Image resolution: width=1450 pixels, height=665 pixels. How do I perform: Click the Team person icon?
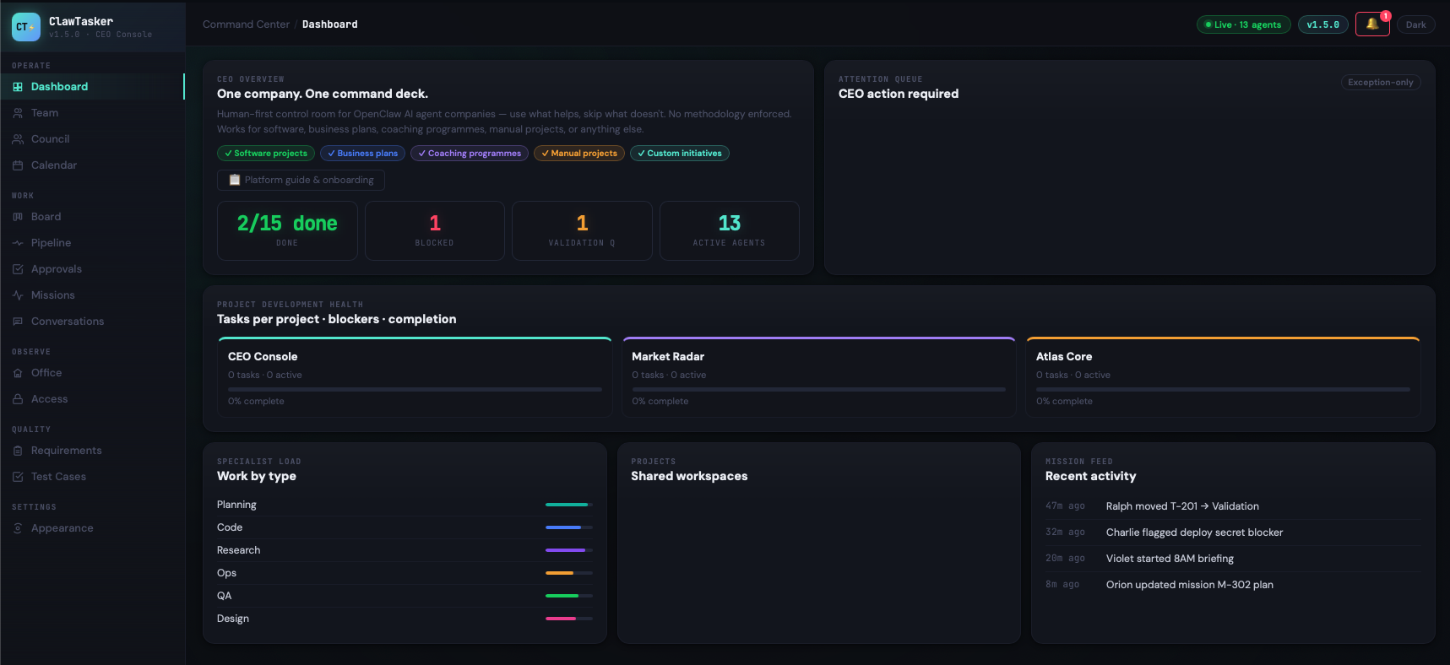pyautogui.click(x=18, y=113)
